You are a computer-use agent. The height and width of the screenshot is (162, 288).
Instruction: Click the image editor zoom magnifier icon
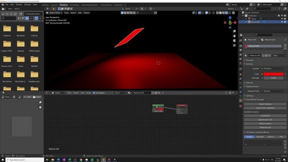click(40, 102)
